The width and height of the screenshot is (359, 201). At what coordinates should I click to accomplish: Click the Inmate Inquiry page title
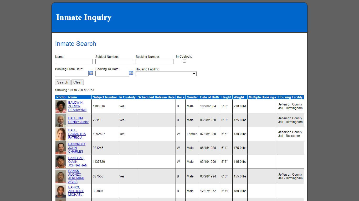[x=84, y=17]
